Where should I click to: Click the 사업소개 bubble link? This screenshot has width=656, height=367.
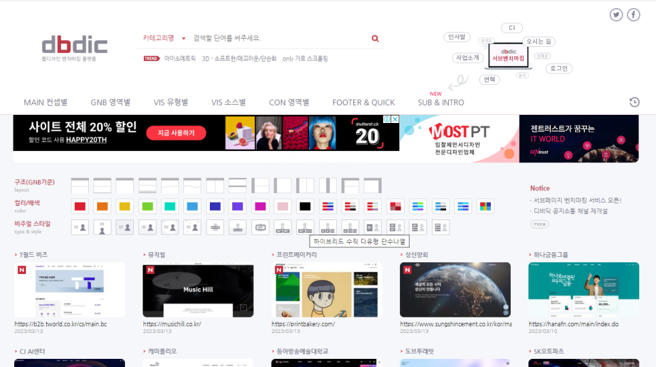click(x=468, y=58)
